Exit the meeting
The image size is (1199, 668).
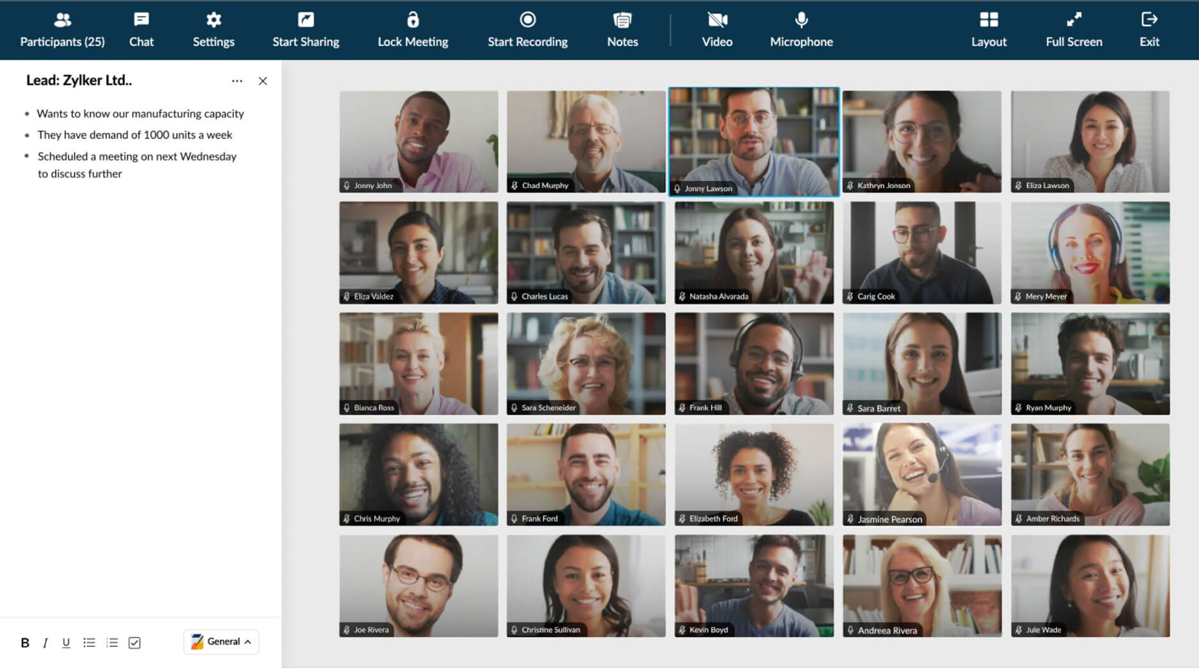(x=1149, y=29)
